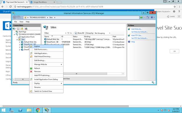The width and height of the screenshot is (182, 113).
Task: Click the Add FTP Site link
Action: click(x=137, y=35)
